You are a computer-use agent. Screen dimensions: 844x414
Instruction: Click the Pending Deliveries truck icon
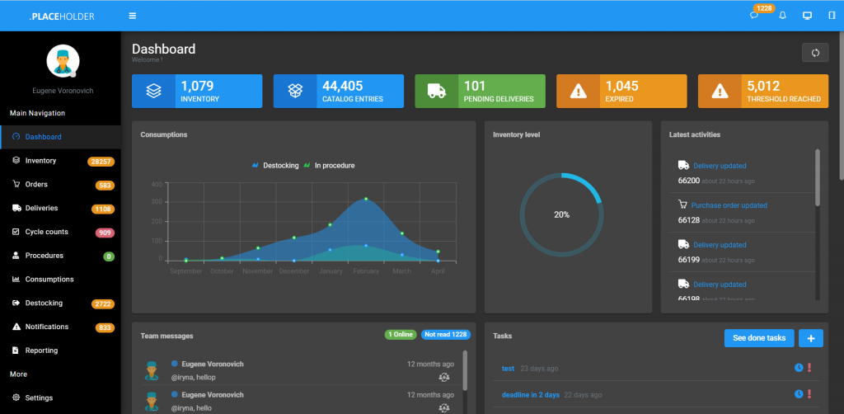click(x=437, y=92)
